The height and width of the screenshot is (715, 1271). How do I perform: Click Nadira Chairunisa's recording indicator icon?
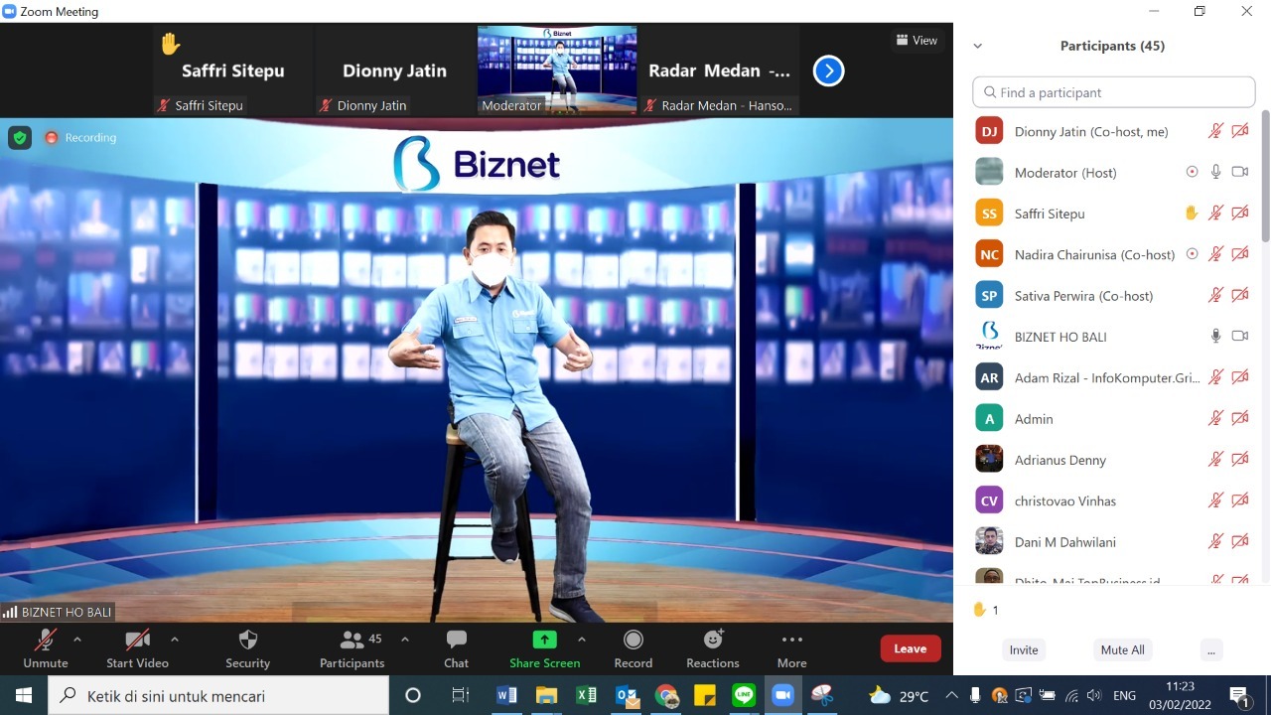pyautogui.click(x=1193, y=254)
